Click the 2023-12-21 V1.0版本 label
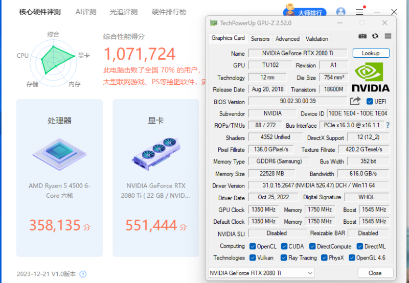The image size is (409, 283). pyautogui.click(x=46, y=274)
